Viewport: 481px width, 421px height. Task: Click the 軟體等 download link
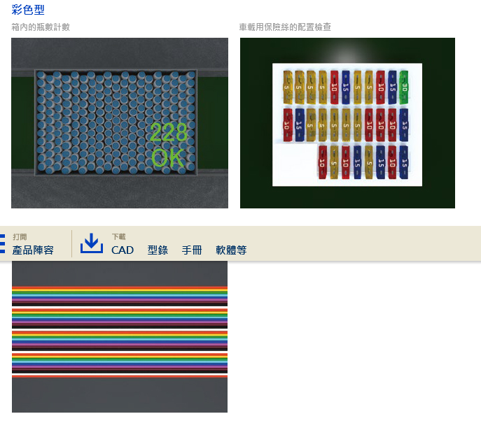(231, 250)
